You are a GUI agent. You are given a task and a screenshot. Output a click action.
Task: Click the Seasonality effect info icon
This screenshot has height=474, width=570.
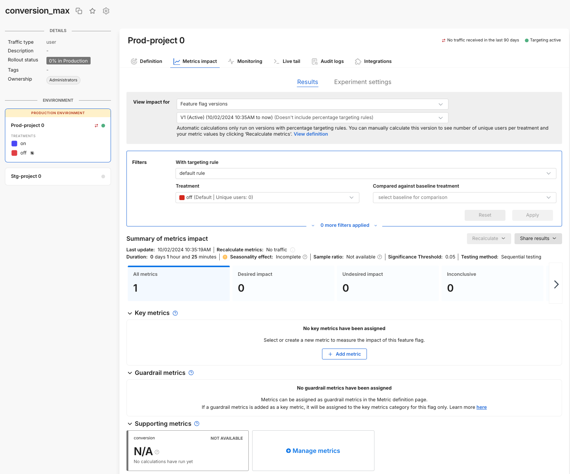(x=305, y=257)
